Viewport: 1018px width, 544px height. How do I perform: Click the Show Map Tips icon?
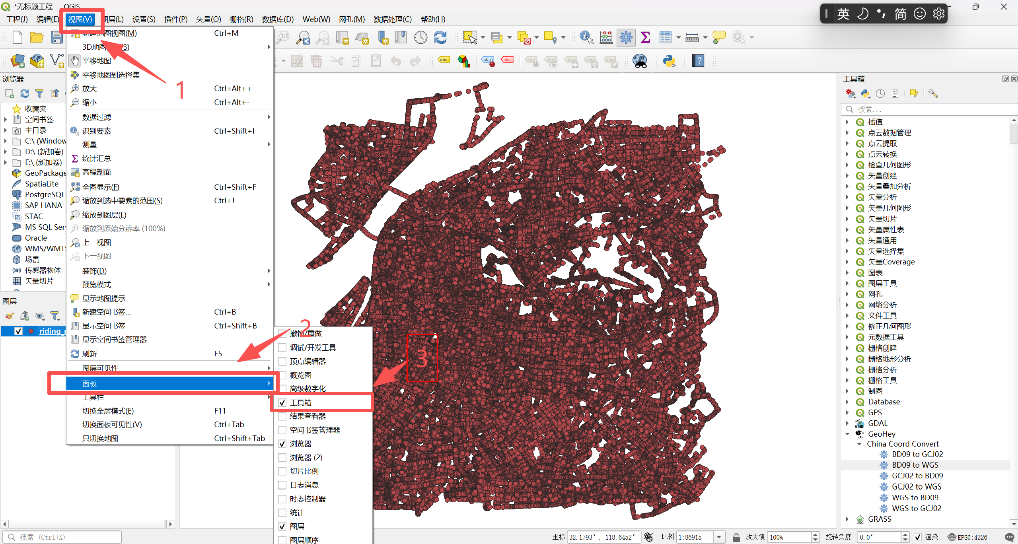coord(718,37)
